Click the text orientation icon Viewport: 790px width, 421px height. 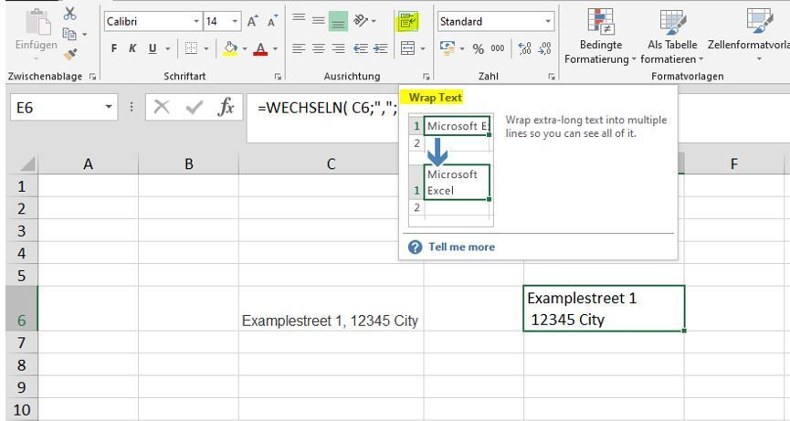[361, 21]
